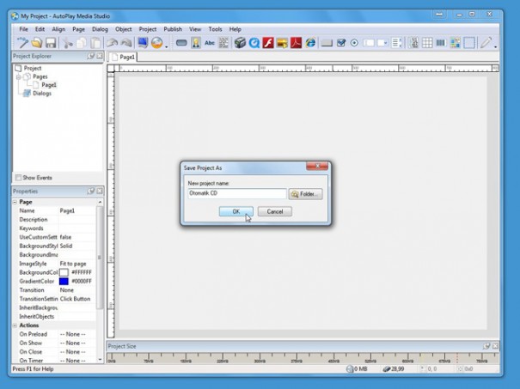Open the Tools menu

(x=215, y=29)
